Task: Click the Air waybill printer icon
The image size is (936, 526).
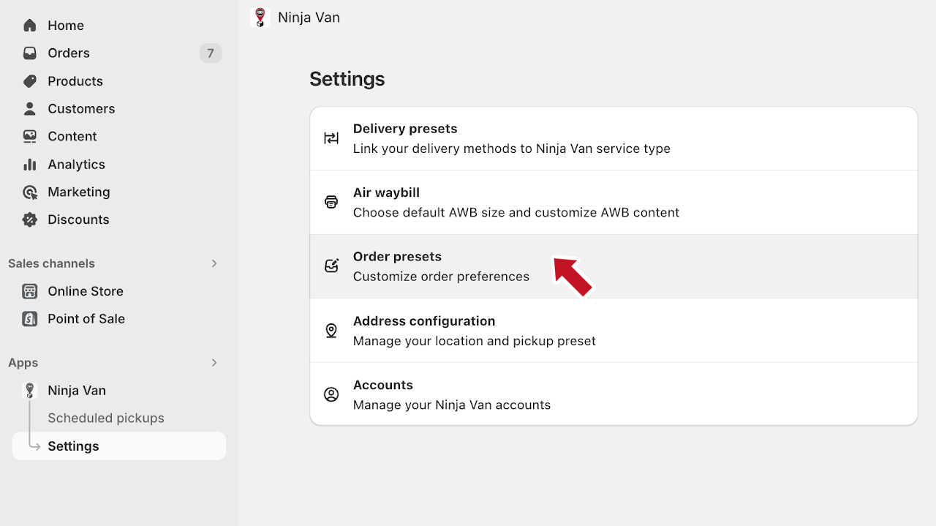Action: pos(331,202)
